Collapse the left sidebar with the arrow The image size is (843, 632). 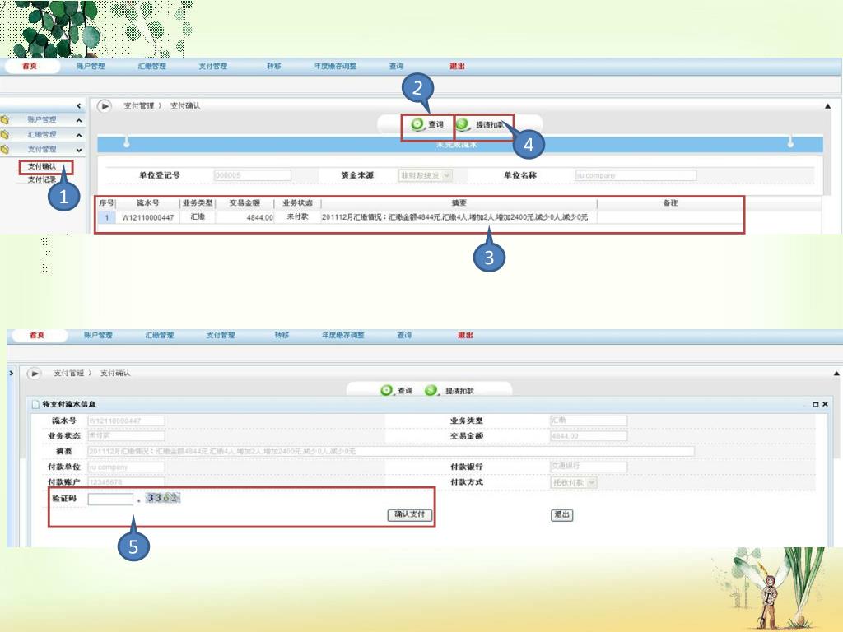79,106
